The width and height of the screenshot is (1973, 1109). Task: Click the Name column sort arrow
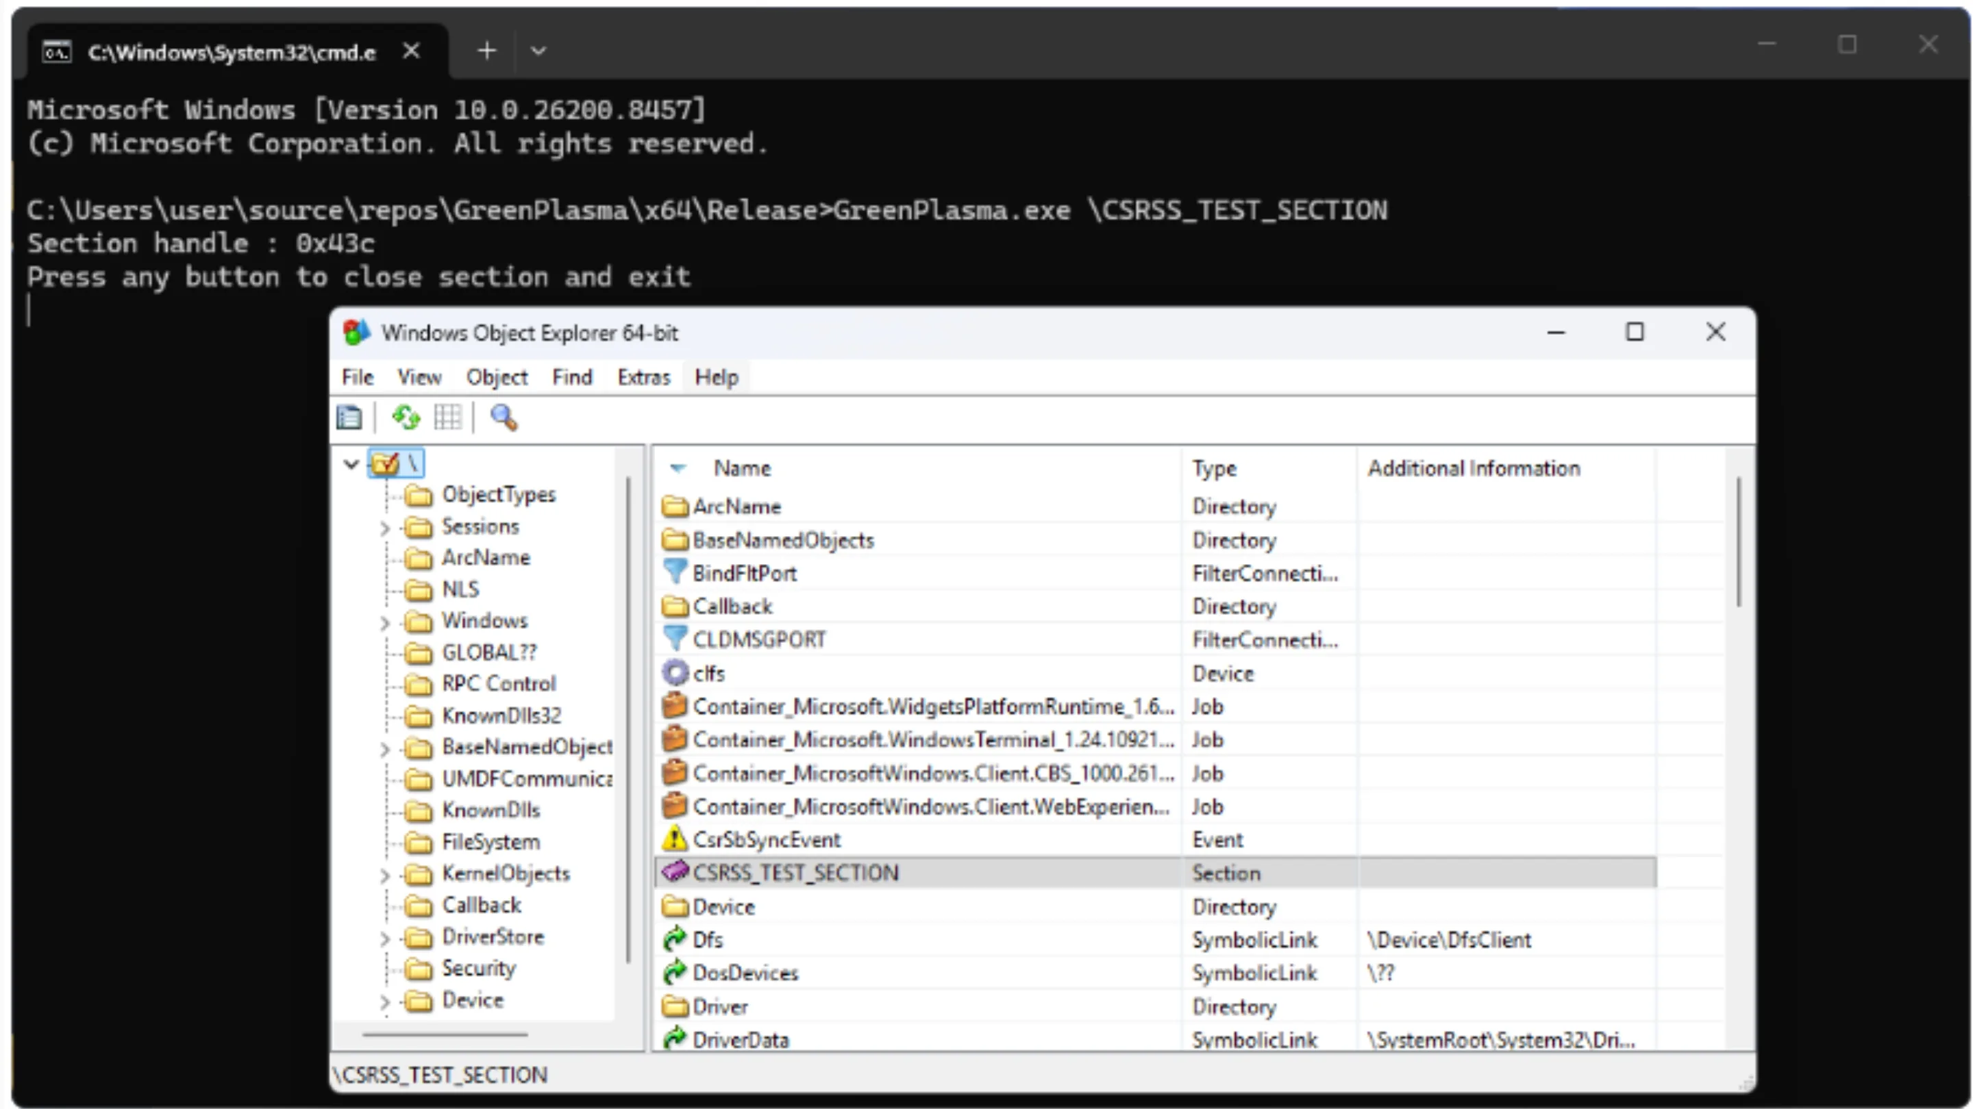click(678, 468)
